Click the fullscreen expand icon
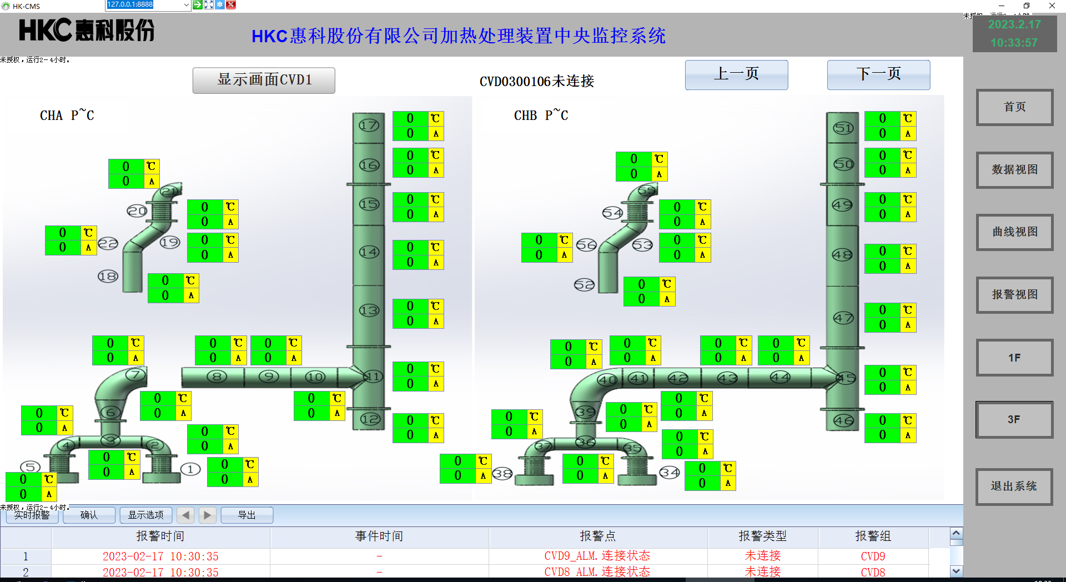Image resolution: width=1066 pixels, height=582 pixels. 209,4
